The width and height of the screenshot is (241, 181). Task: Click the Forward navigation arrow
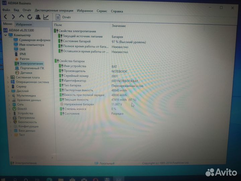(x=13, y=17)
